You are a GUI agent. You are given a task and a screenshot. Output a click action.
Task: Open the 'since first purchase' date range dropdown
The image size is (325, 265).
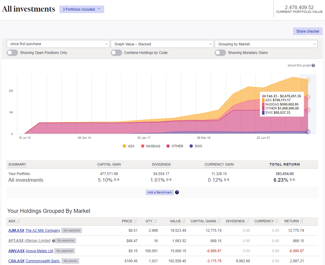[x=58, y=44]
